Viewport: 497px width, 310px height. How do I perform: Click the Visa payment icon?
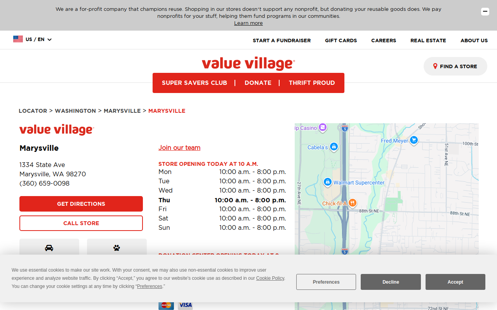click(x=185, y=305)
